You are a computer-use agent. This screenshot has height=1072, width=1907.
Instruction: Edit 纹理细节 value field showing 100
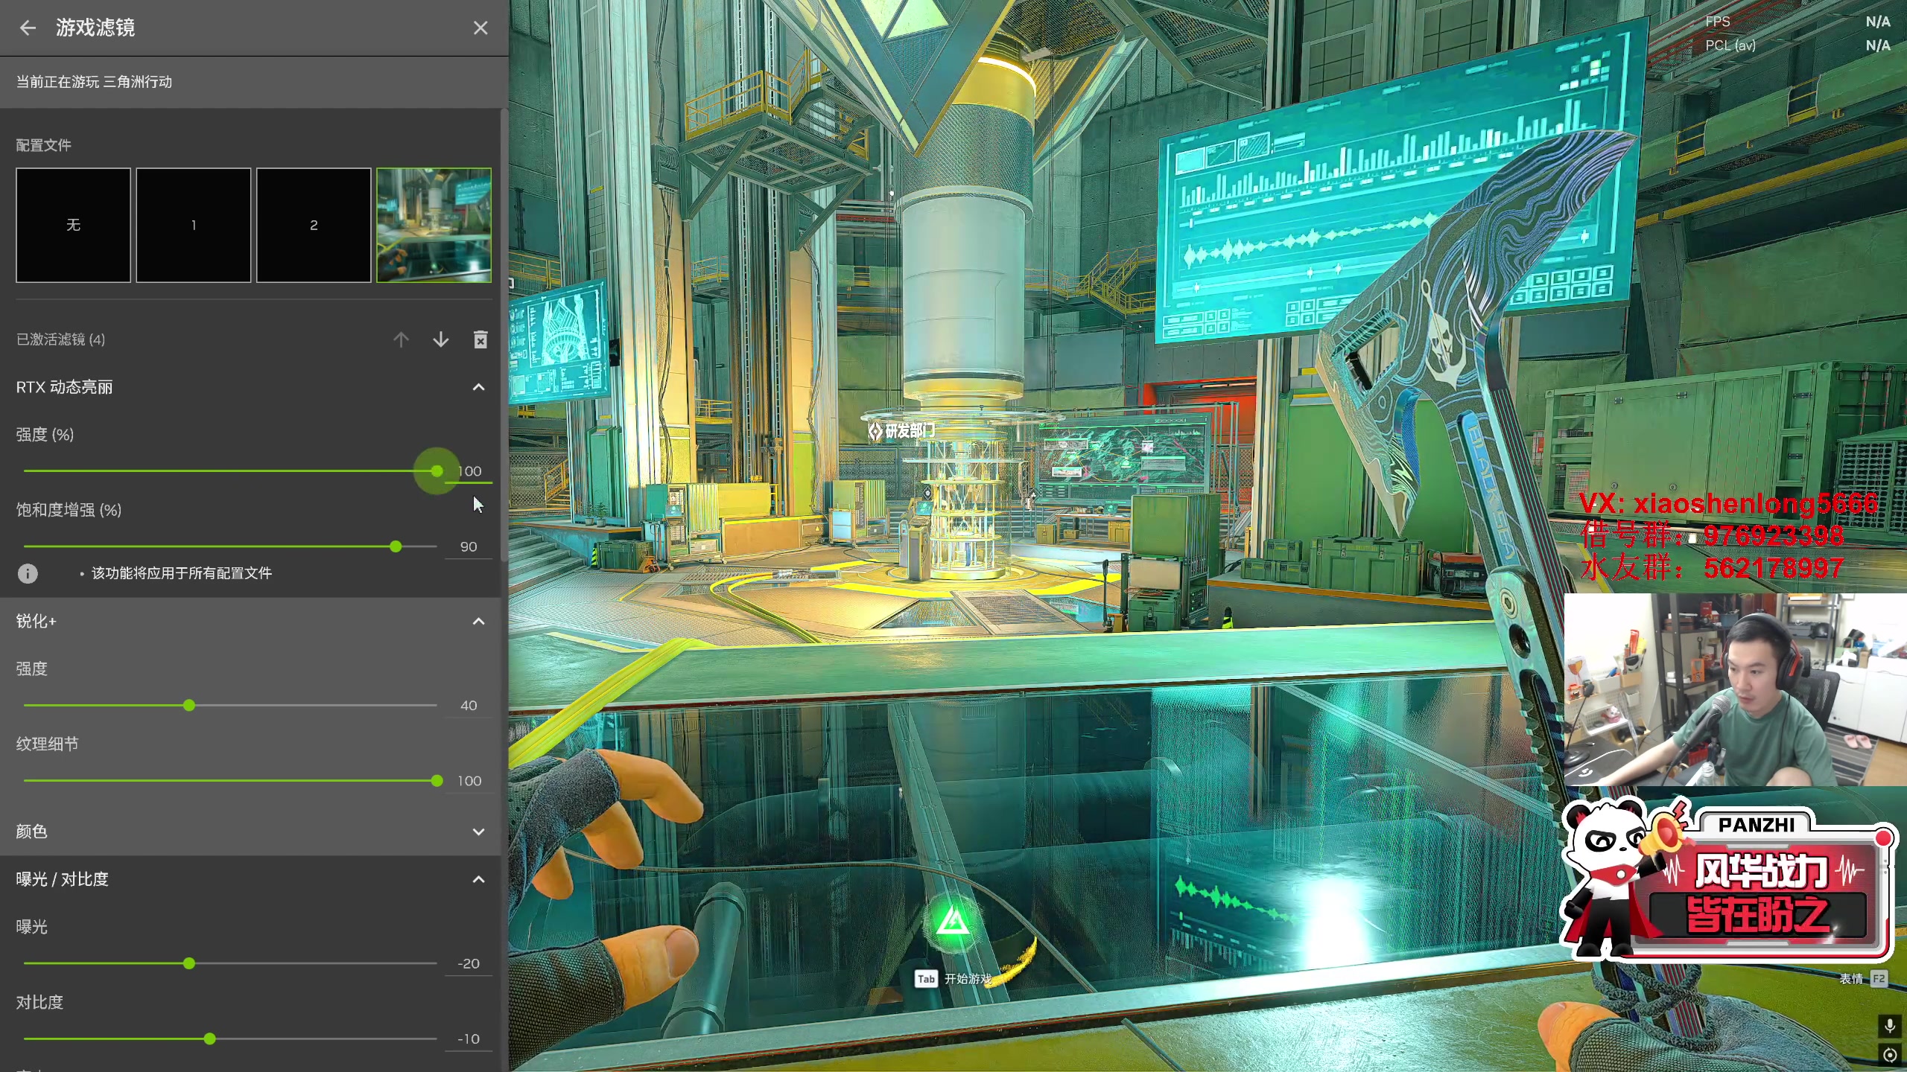[469, 781]
